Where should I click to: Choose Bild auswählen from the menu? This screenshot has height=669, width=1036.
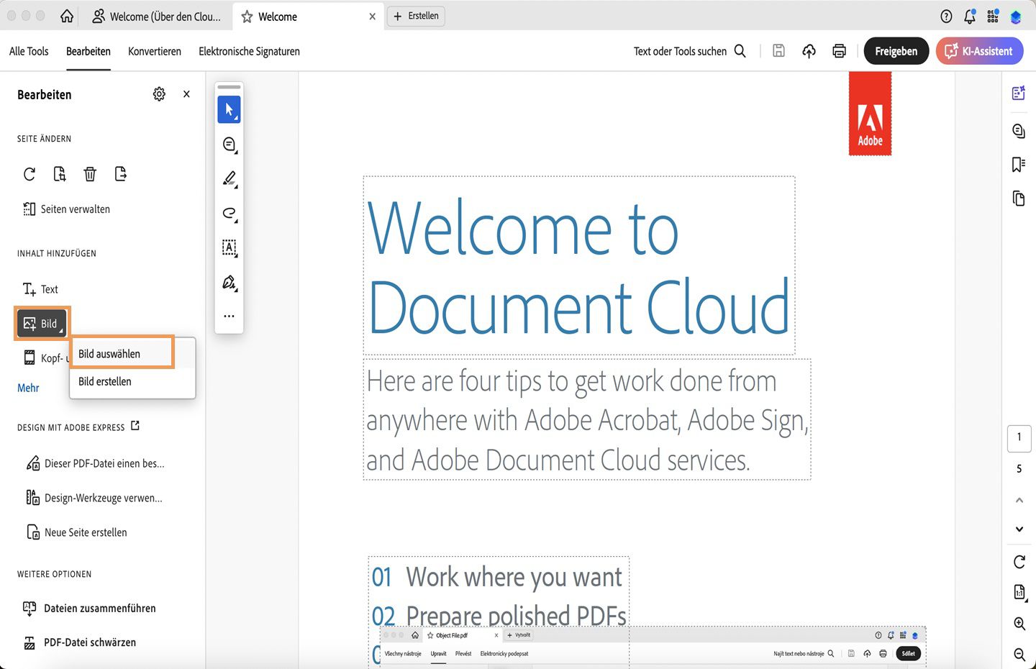[x=109, y=353]
